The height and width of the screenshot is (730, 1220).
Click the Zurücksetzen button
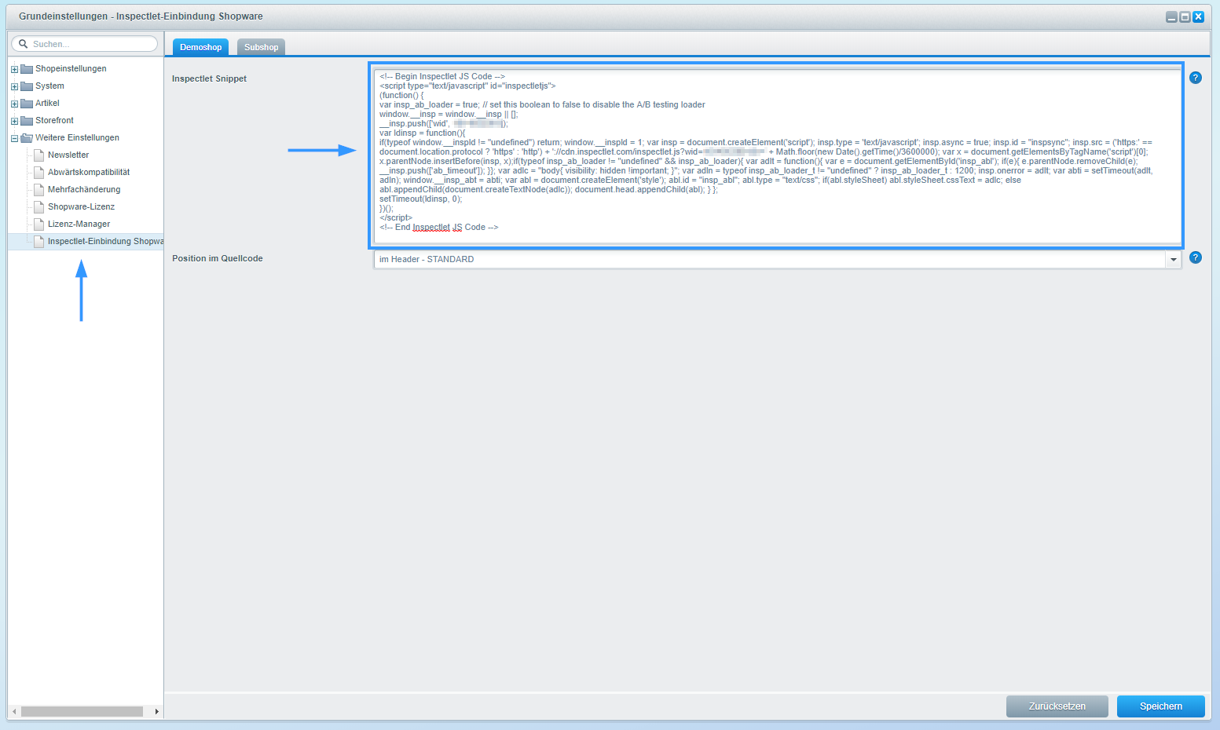[x=1057, y=706]
